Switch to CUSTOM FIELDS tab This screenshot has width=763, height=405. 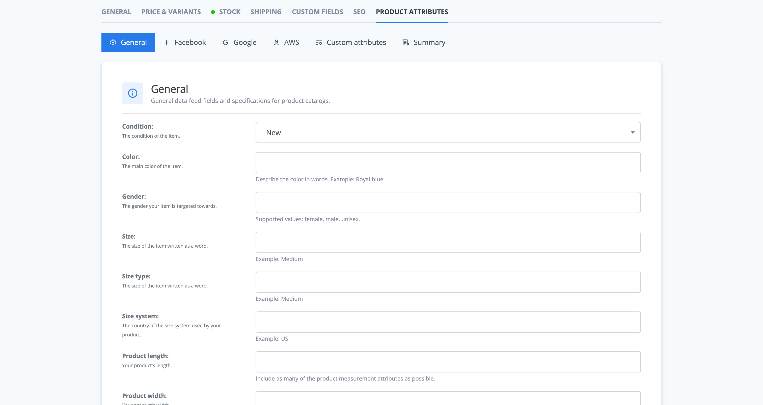click(317, 12)
